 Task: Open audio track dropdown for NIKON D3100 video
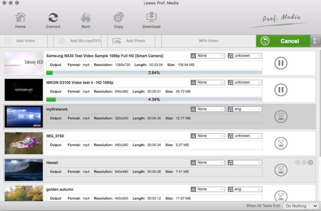coord(245,82)
